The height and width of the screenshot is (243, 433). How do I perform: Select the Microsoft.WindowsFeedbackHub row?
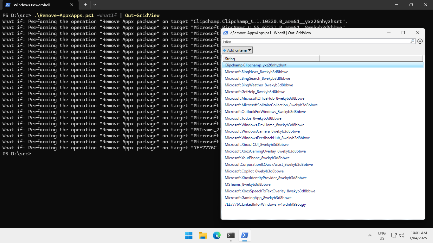point(323,138)
